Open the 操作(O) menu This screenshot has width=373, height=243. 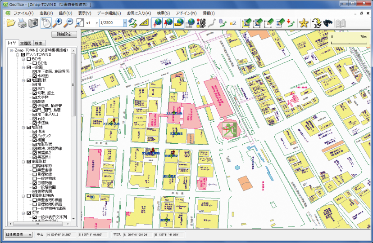[65, 13]
